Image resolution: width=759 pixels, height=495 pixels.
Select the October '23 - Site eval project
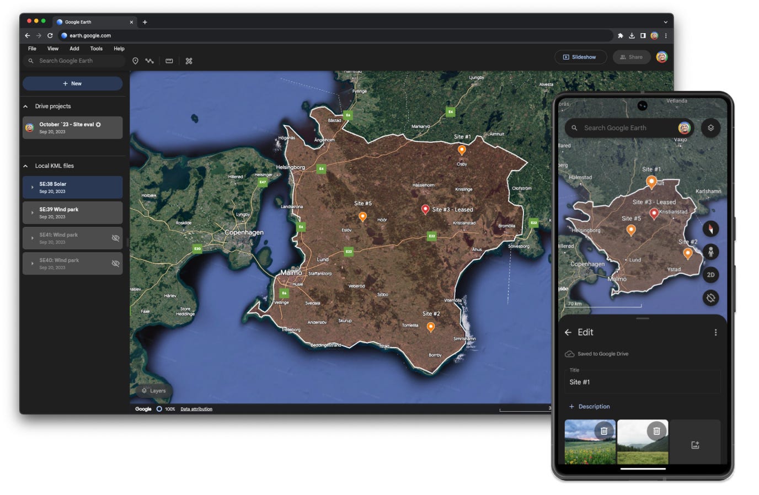(72, 127)
